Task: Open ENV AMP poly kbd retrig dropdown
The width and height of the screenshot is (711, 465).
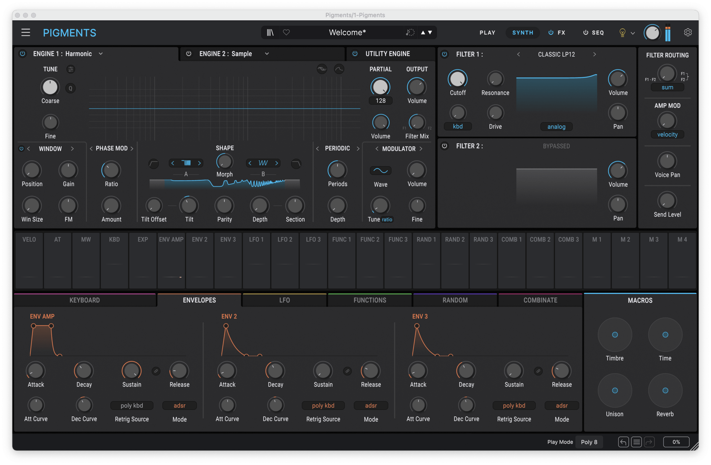Action: tap(132, 406)
